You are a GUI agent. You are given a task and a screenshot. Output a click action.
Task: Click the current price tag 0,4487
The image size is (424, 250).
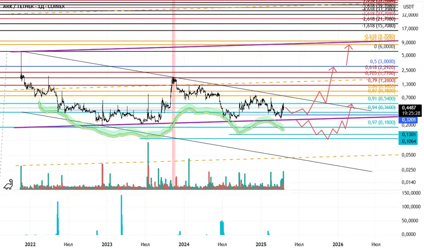[410, 108]
